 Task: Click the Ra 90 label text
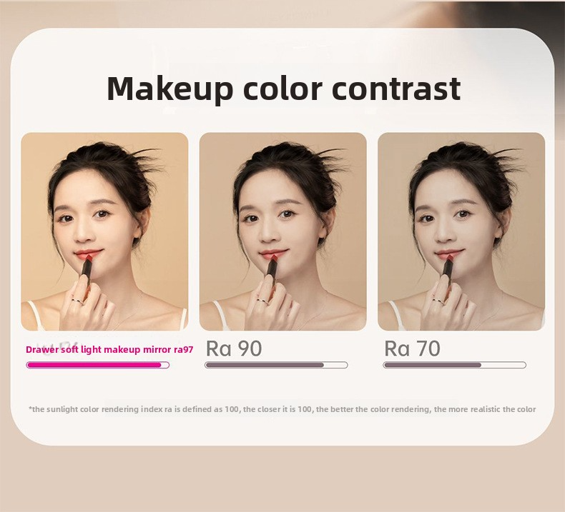[234, 348]
